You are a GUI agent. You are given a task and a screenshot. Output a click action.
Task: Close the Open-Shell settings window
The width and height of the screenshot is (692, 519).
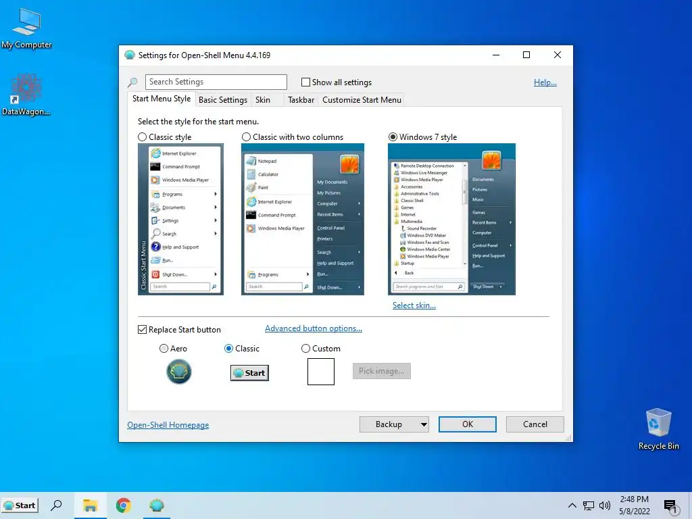[558, 55]
